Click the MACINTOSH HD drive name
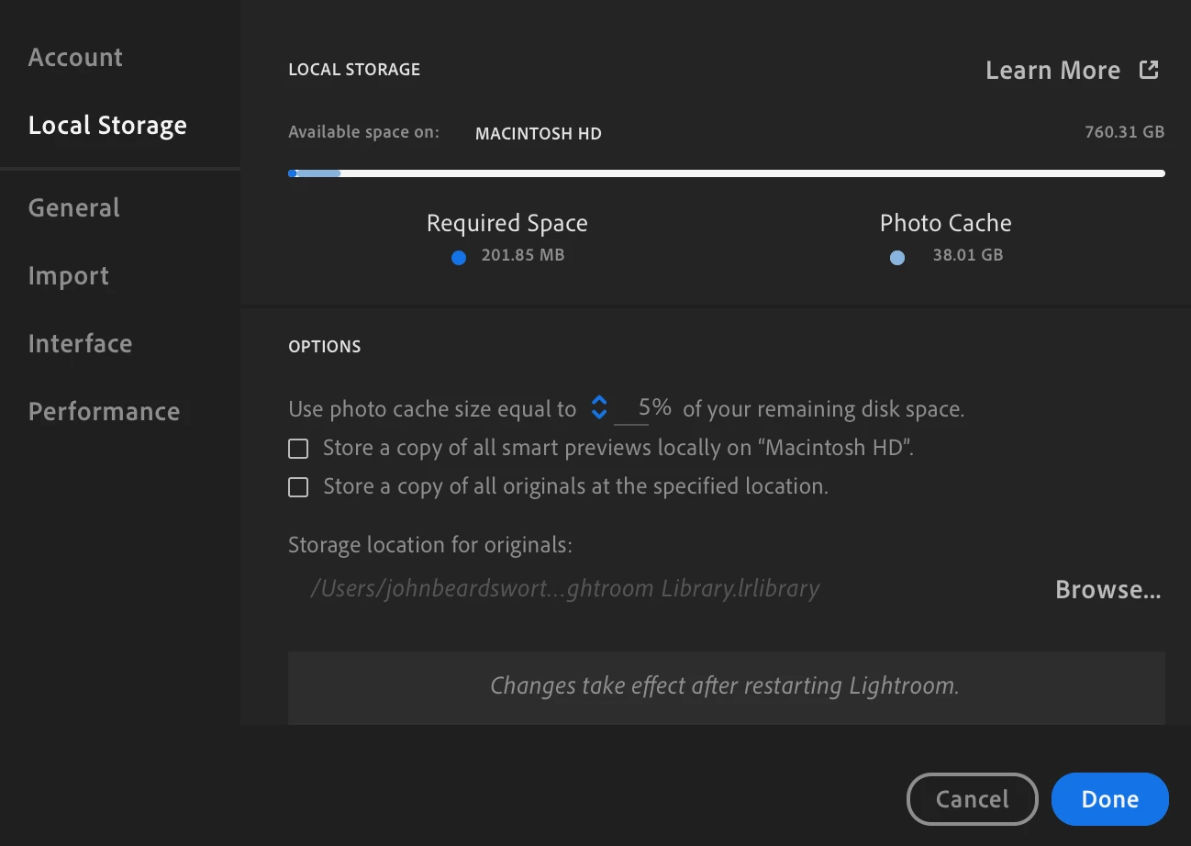Screen dimensions: 1191x846 pyautogui.click(x=538, y=133)
